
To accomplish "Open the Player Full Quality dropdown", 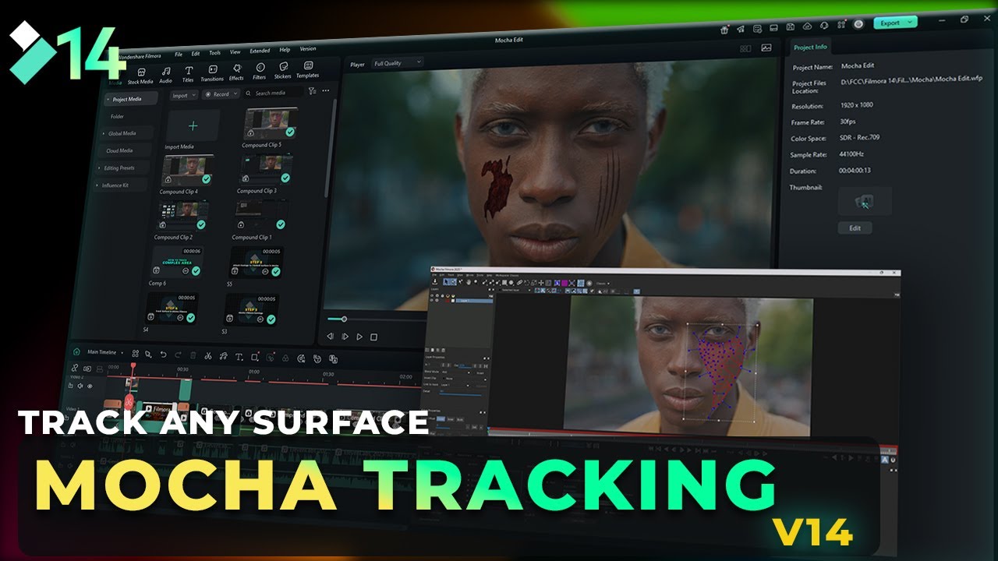I will [x=397, y=63].
